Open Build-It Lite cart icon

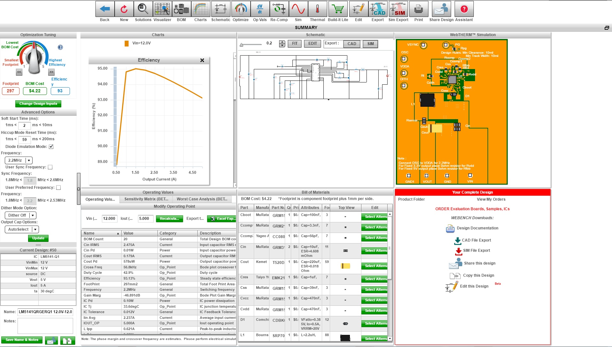pyautogui.click(x=338, y=9)
